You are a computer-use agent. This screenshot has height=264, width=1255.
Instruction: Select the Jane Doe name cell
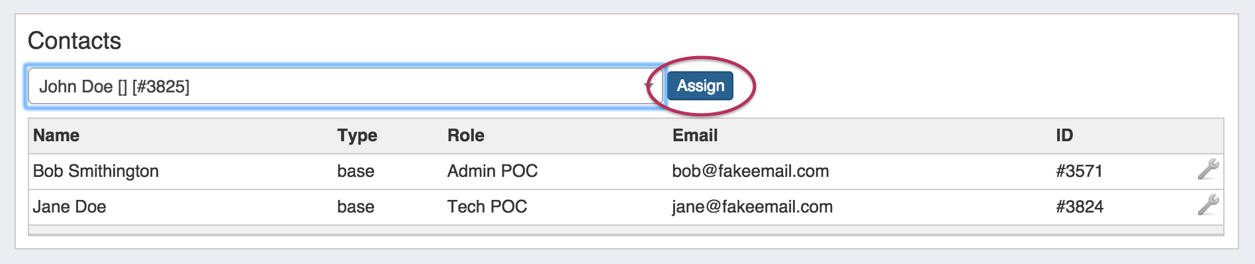point(70,207)
